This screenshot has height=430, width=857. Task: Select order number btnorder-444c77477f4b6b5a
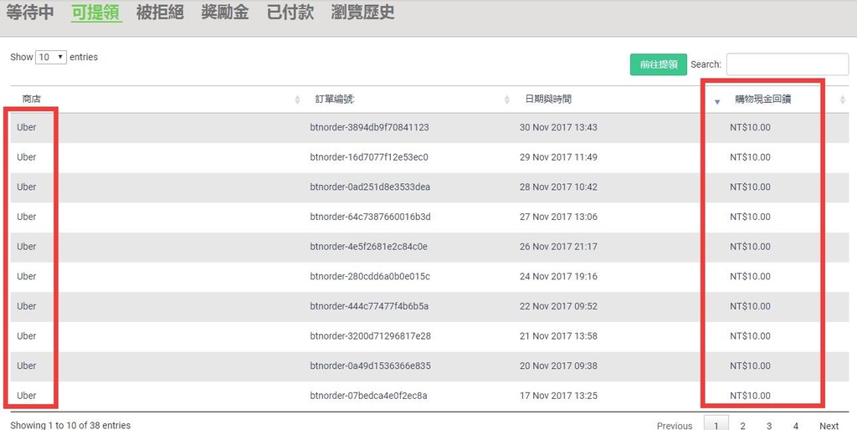pyautogui.click(x=369, y=306)
